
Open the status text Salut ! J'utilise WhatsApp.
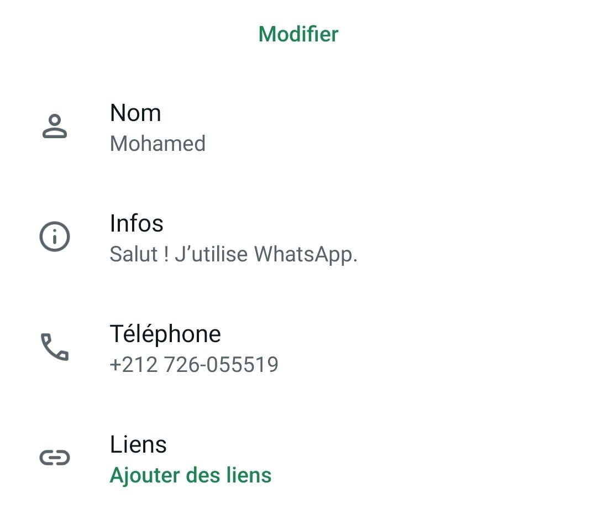(x=234, y=254)
